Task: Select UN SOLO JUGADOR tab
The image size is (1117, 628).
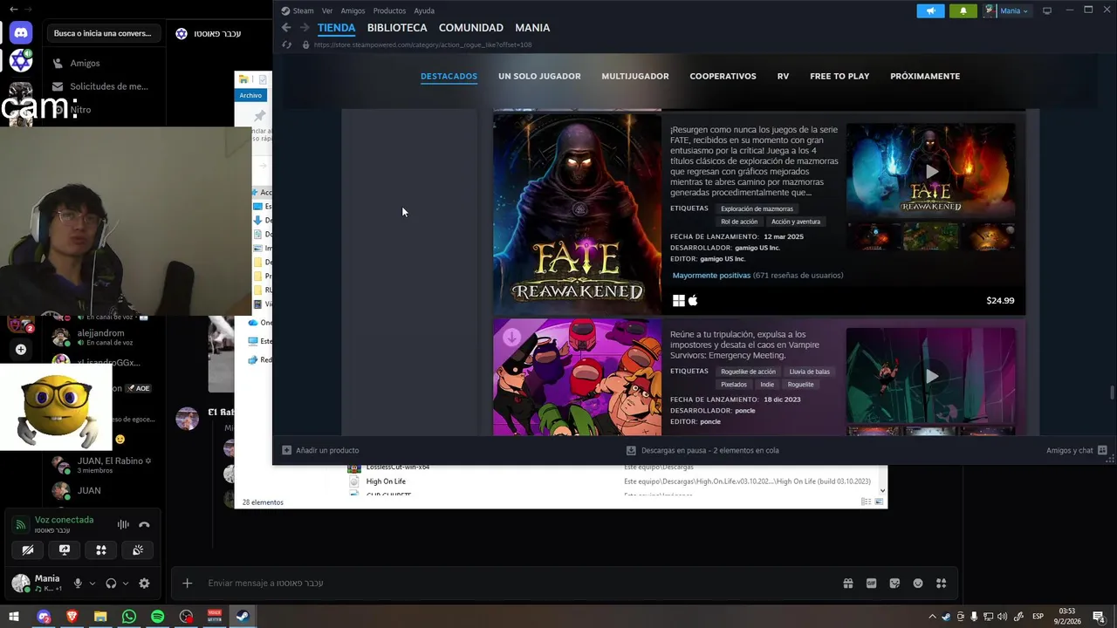Action: tap(539, 76)
